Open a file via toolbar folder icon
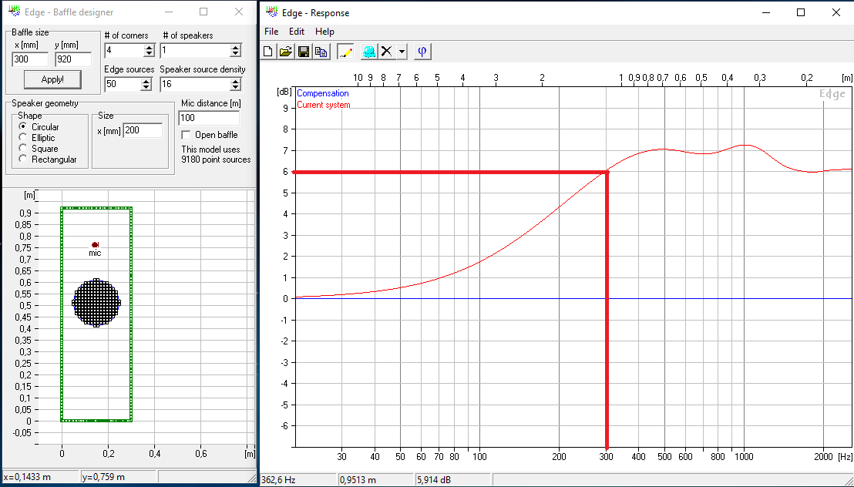 tap(286, 52)
